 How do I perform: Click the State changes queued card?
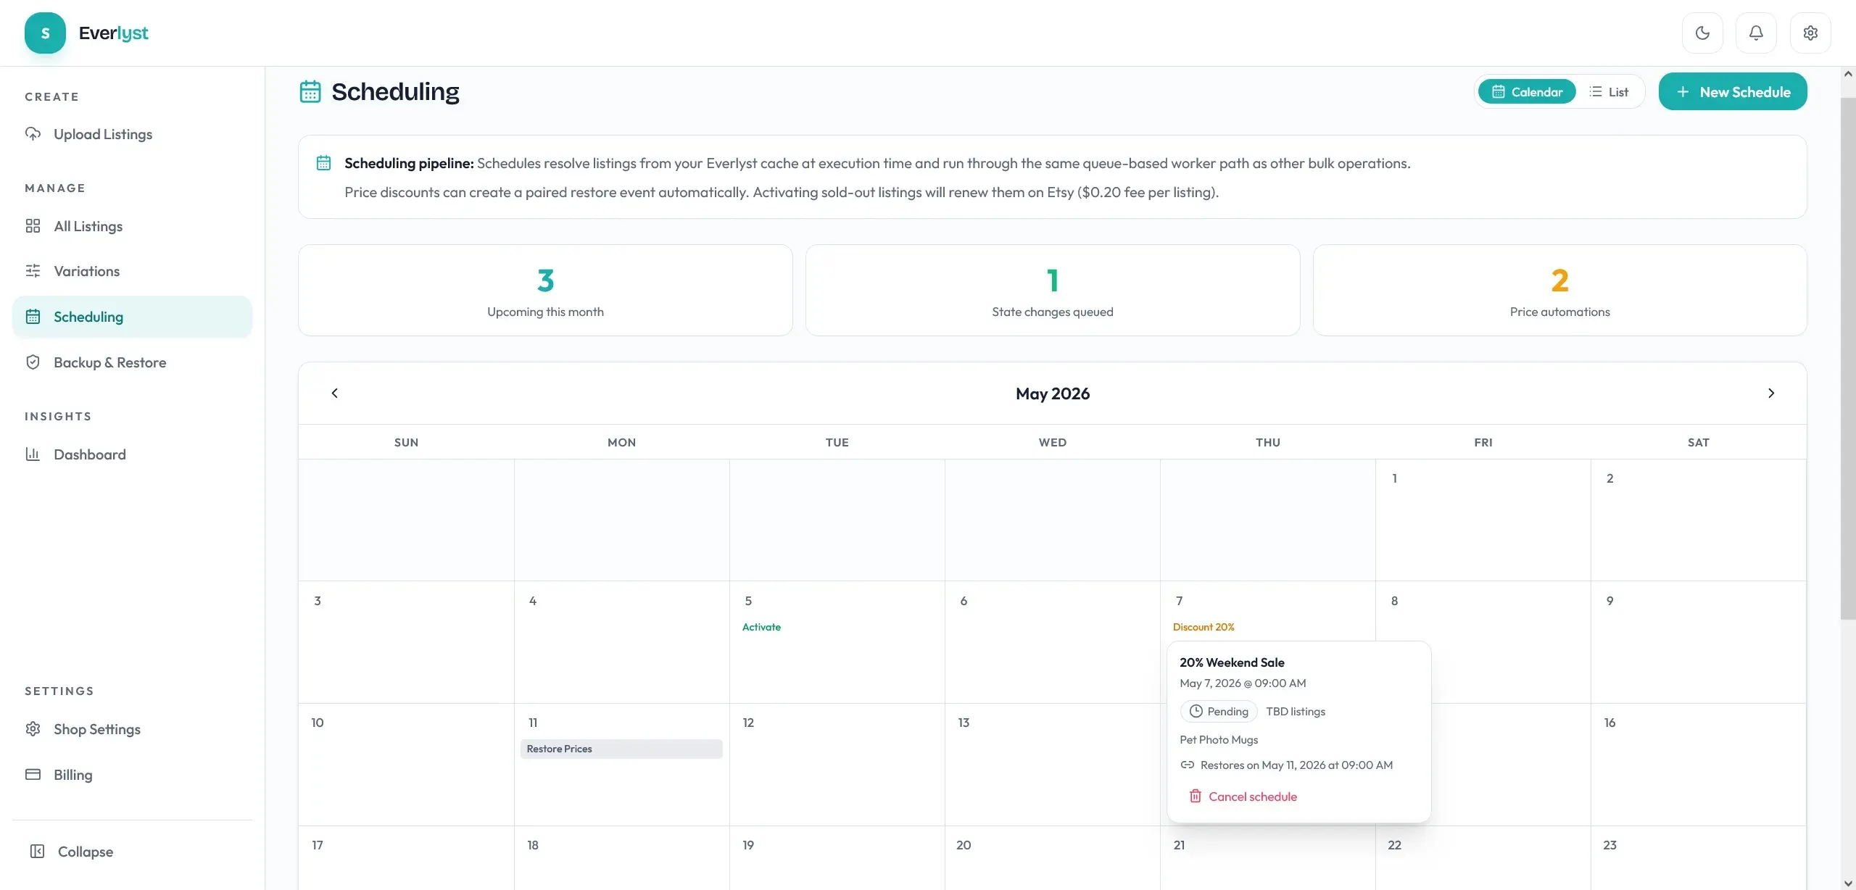[x=1053, y=290]
